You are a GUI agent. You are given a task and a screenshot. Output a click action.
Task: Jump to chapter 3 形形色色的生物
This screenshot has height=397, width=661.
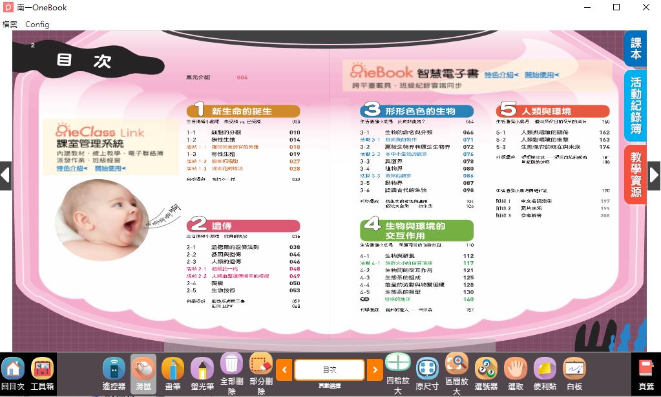pyautogui.click(x=417, y=111)
